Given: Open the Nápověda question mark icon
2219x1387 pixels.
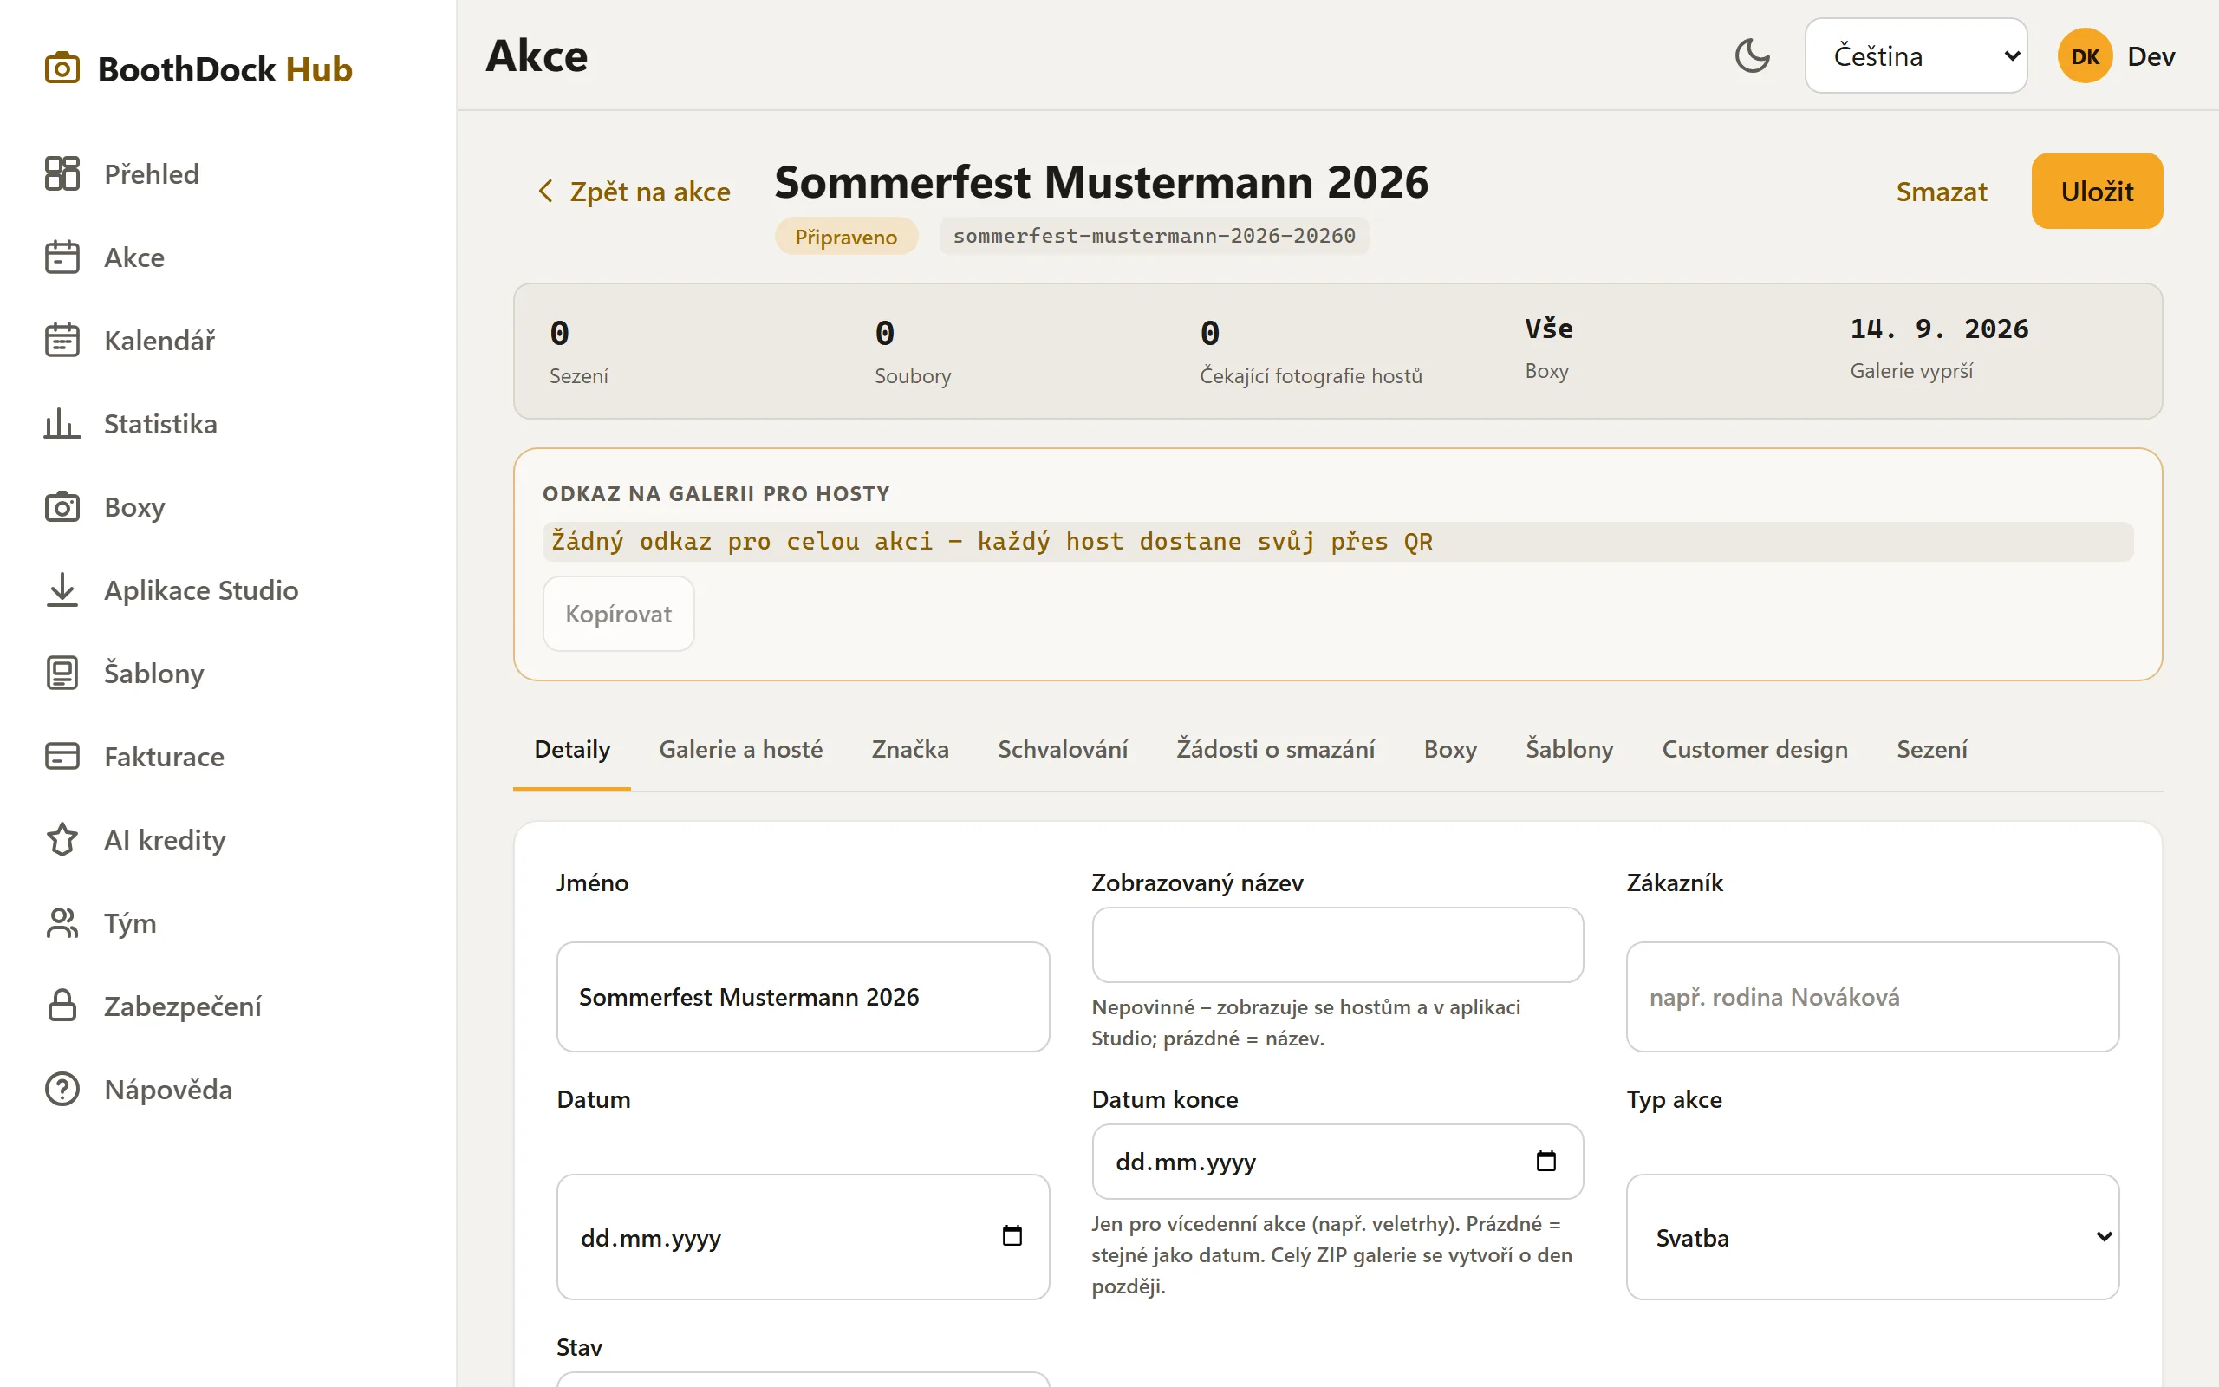Looking at the screenshot, I should click(x=62, y=1089).
